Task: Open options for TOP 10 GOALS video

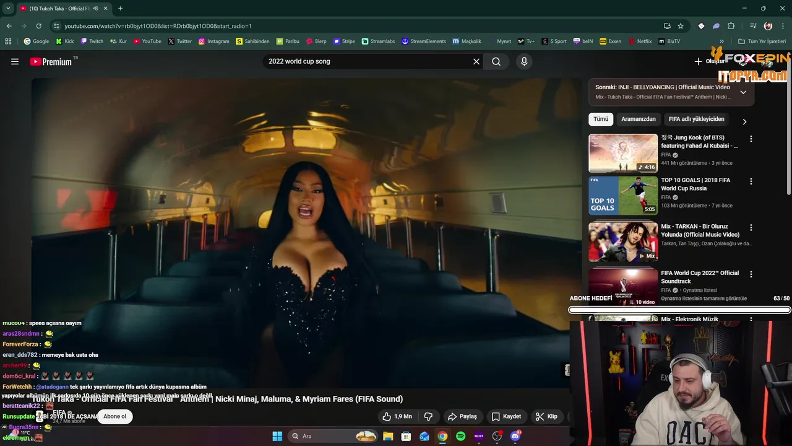Action: (751, 181)
